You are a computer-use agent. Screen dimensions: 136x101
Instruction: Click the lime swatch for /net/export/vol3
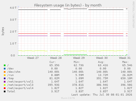pyautogui.click(x=5, y=85)
